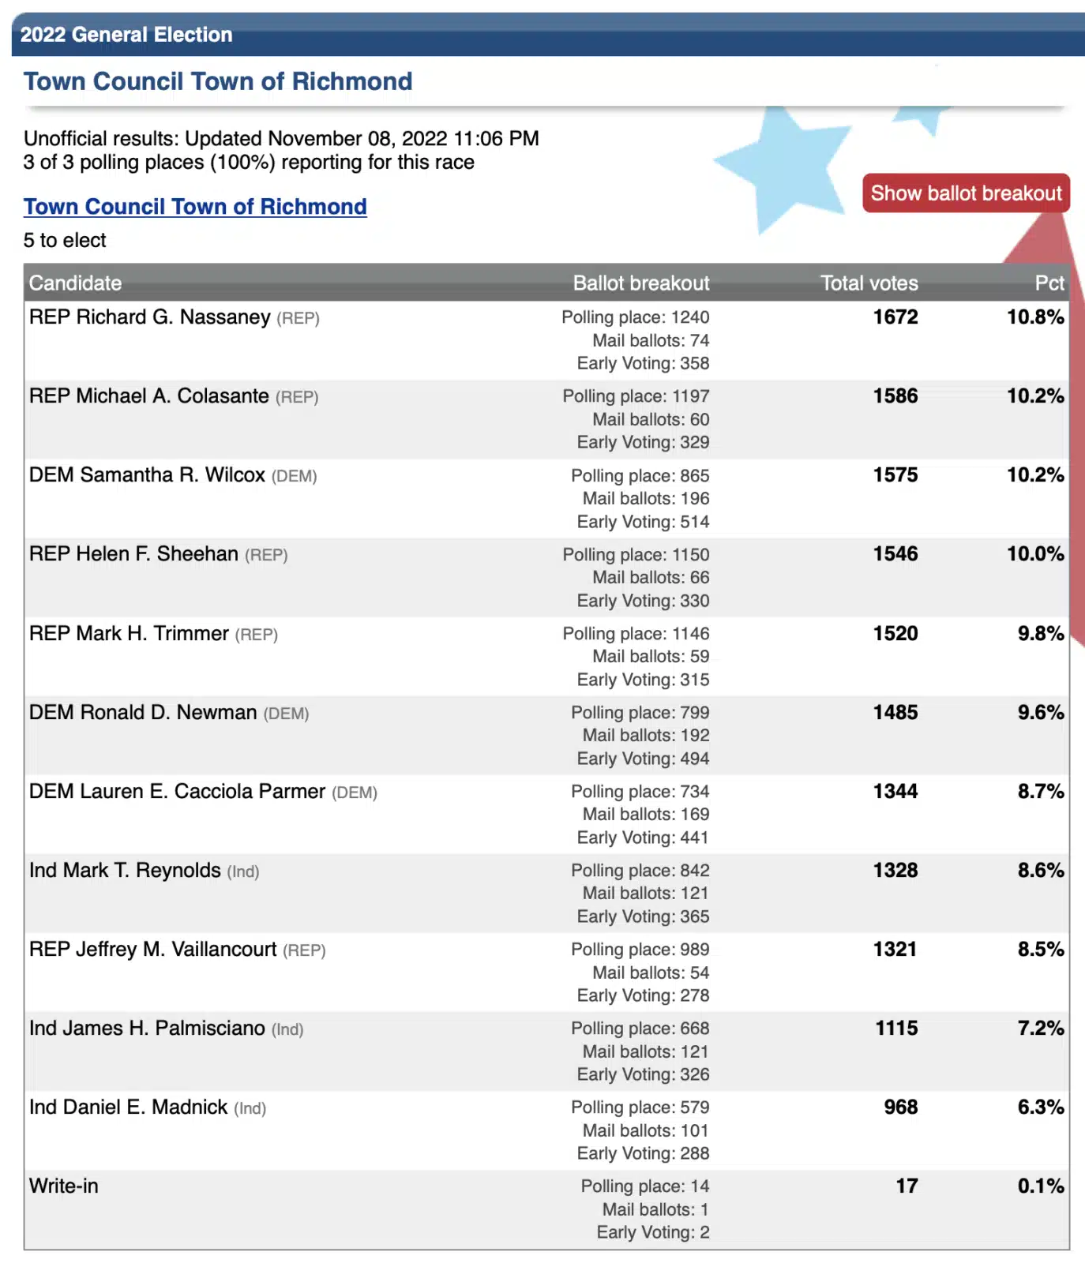Select the Total votes column header

[869, 283]
